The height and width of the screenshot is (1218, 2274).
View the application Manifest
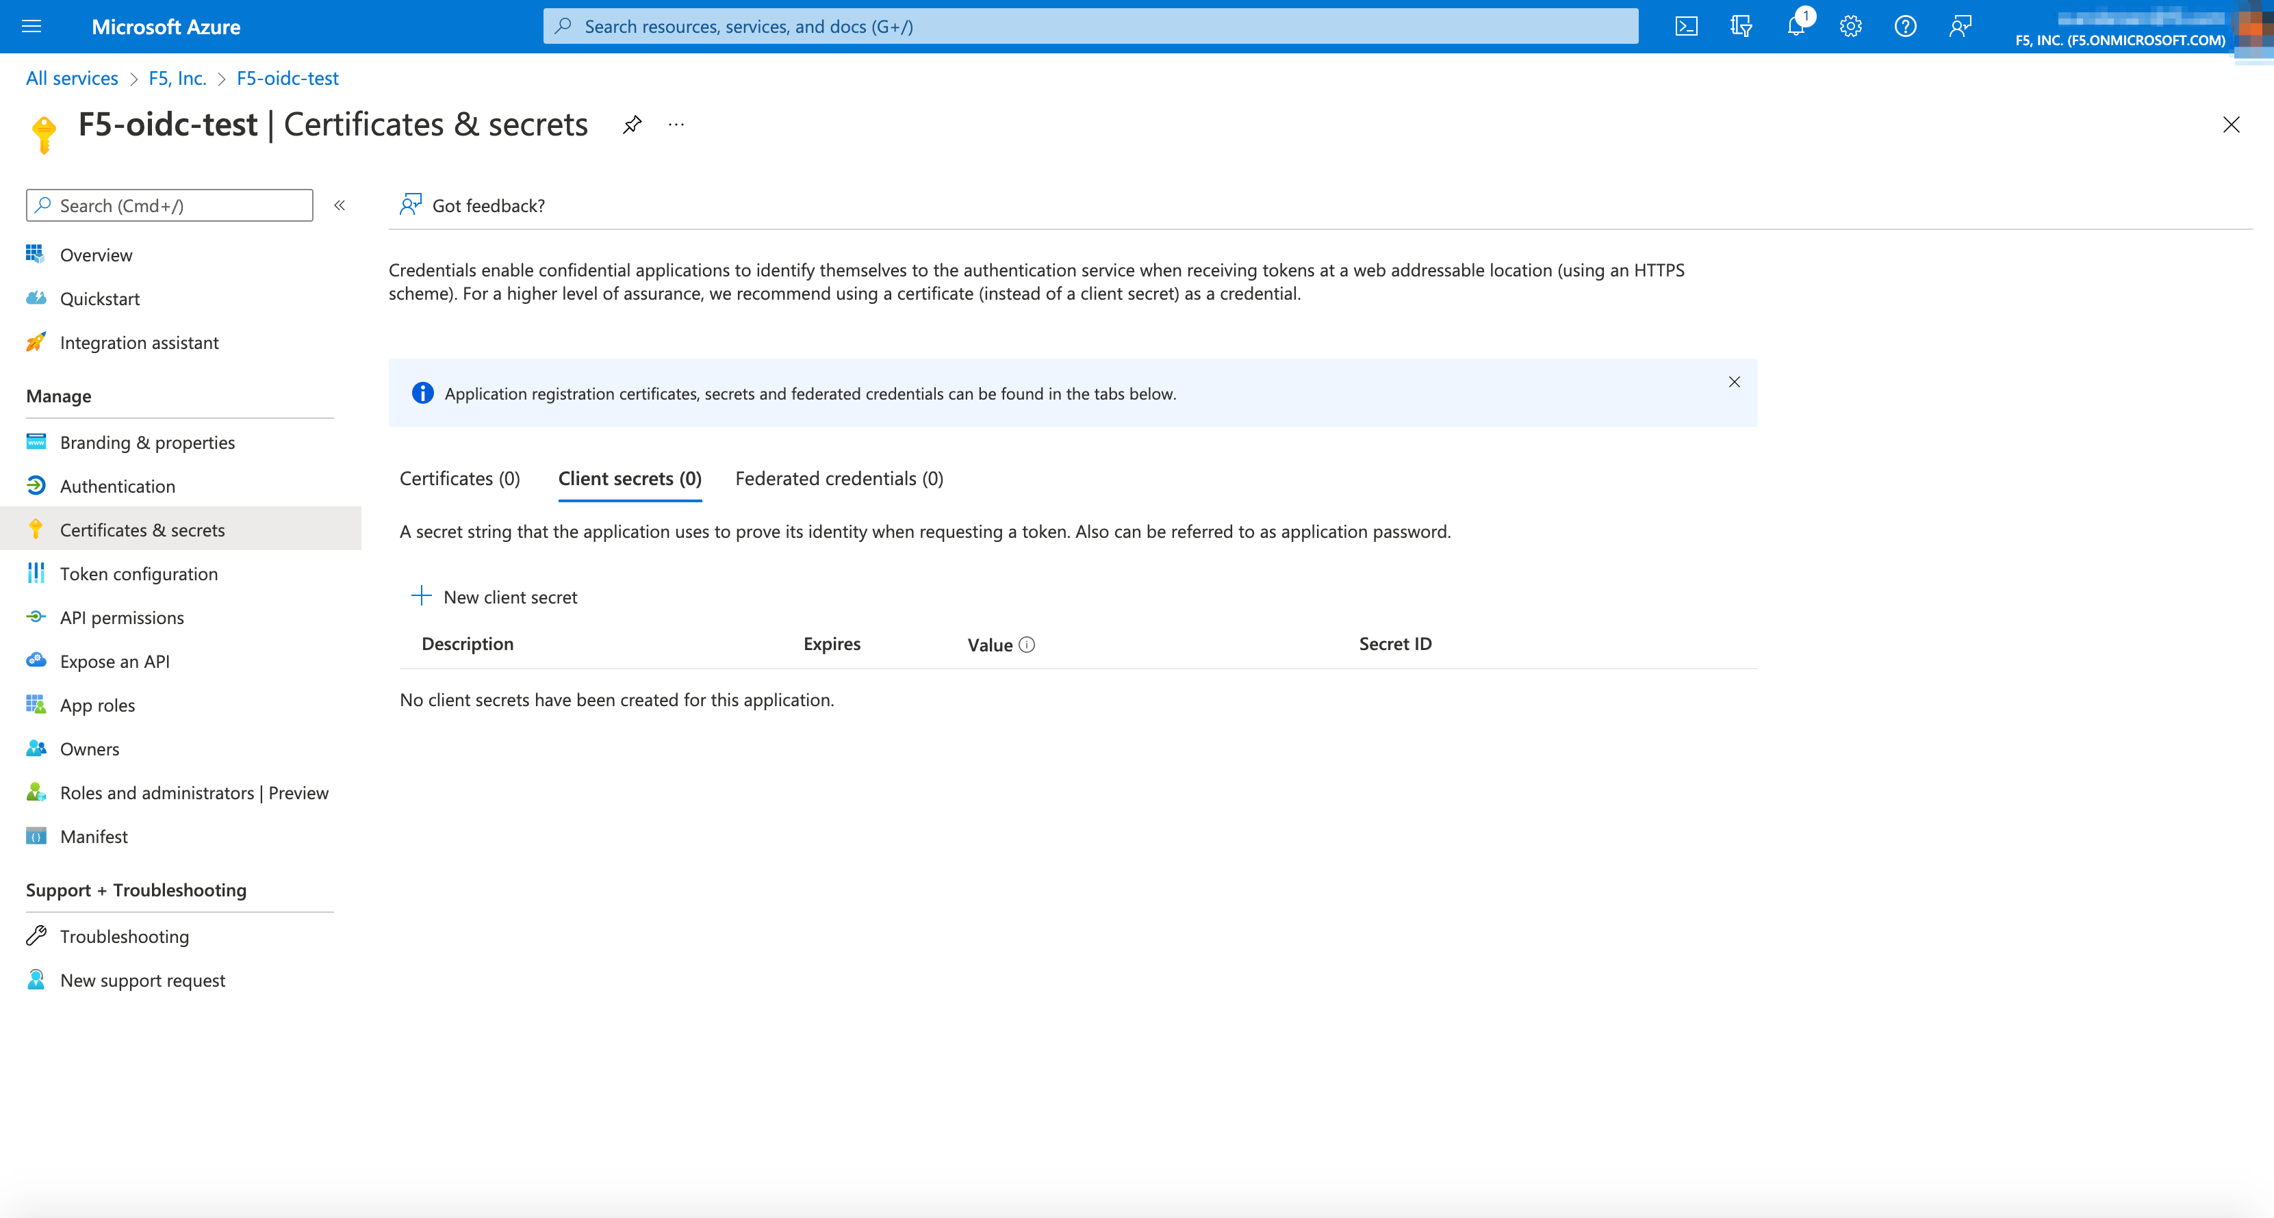click(x=92, y=835)
